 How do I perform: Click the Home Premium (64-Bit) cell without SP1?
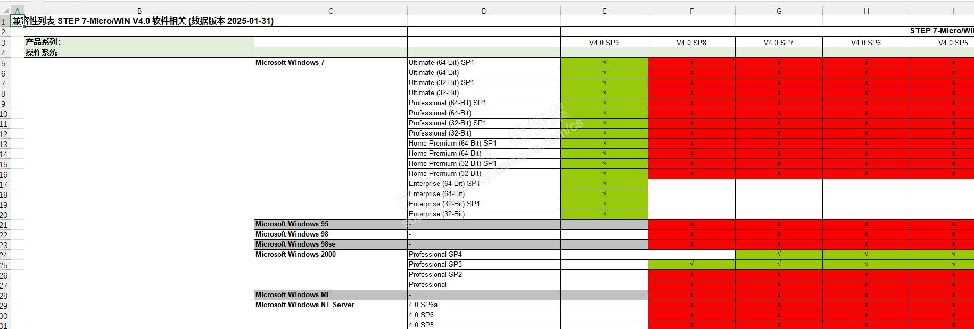click(x=484, y=154)
